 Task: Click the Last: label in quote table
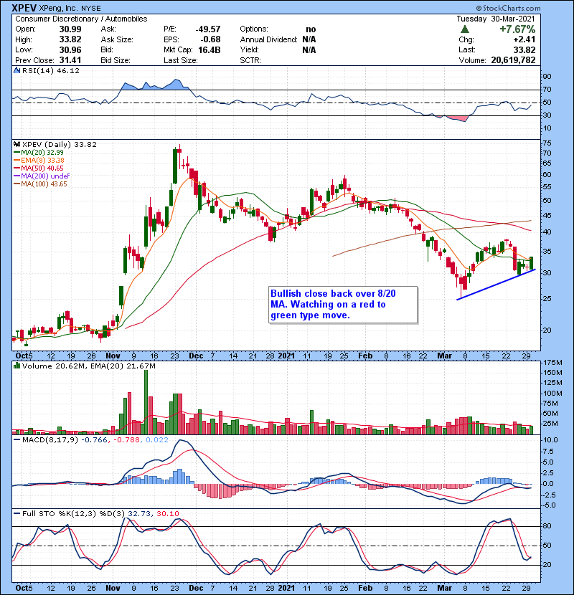click(x=466, y=49)
